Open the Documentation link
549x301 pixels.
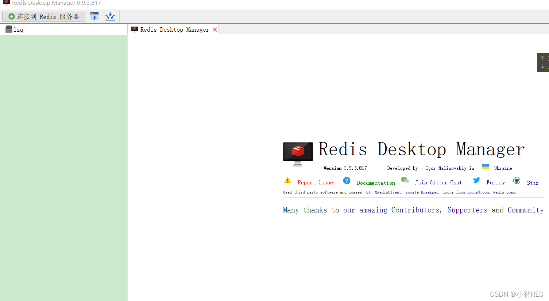click(x=376, y=183)
